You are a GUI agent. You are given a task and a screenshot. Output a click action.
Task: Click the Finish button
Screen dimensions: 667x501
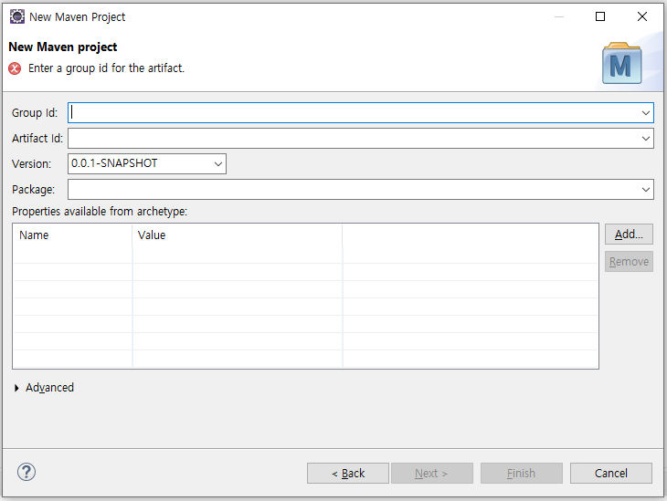522,473
